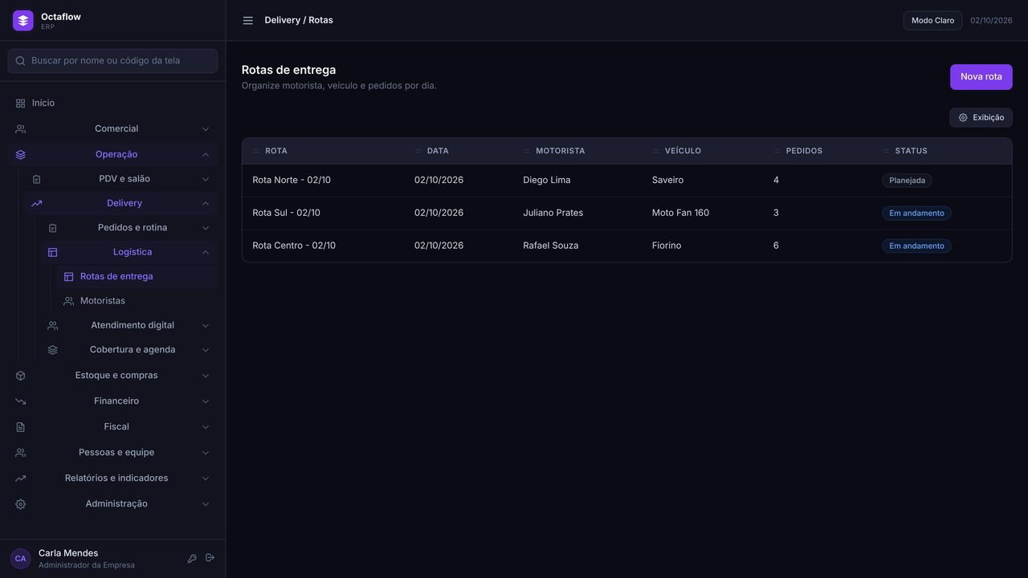Click the logout icon in the user footer
This screenshot has height=578, width=1028.
[x=210, y=558]
